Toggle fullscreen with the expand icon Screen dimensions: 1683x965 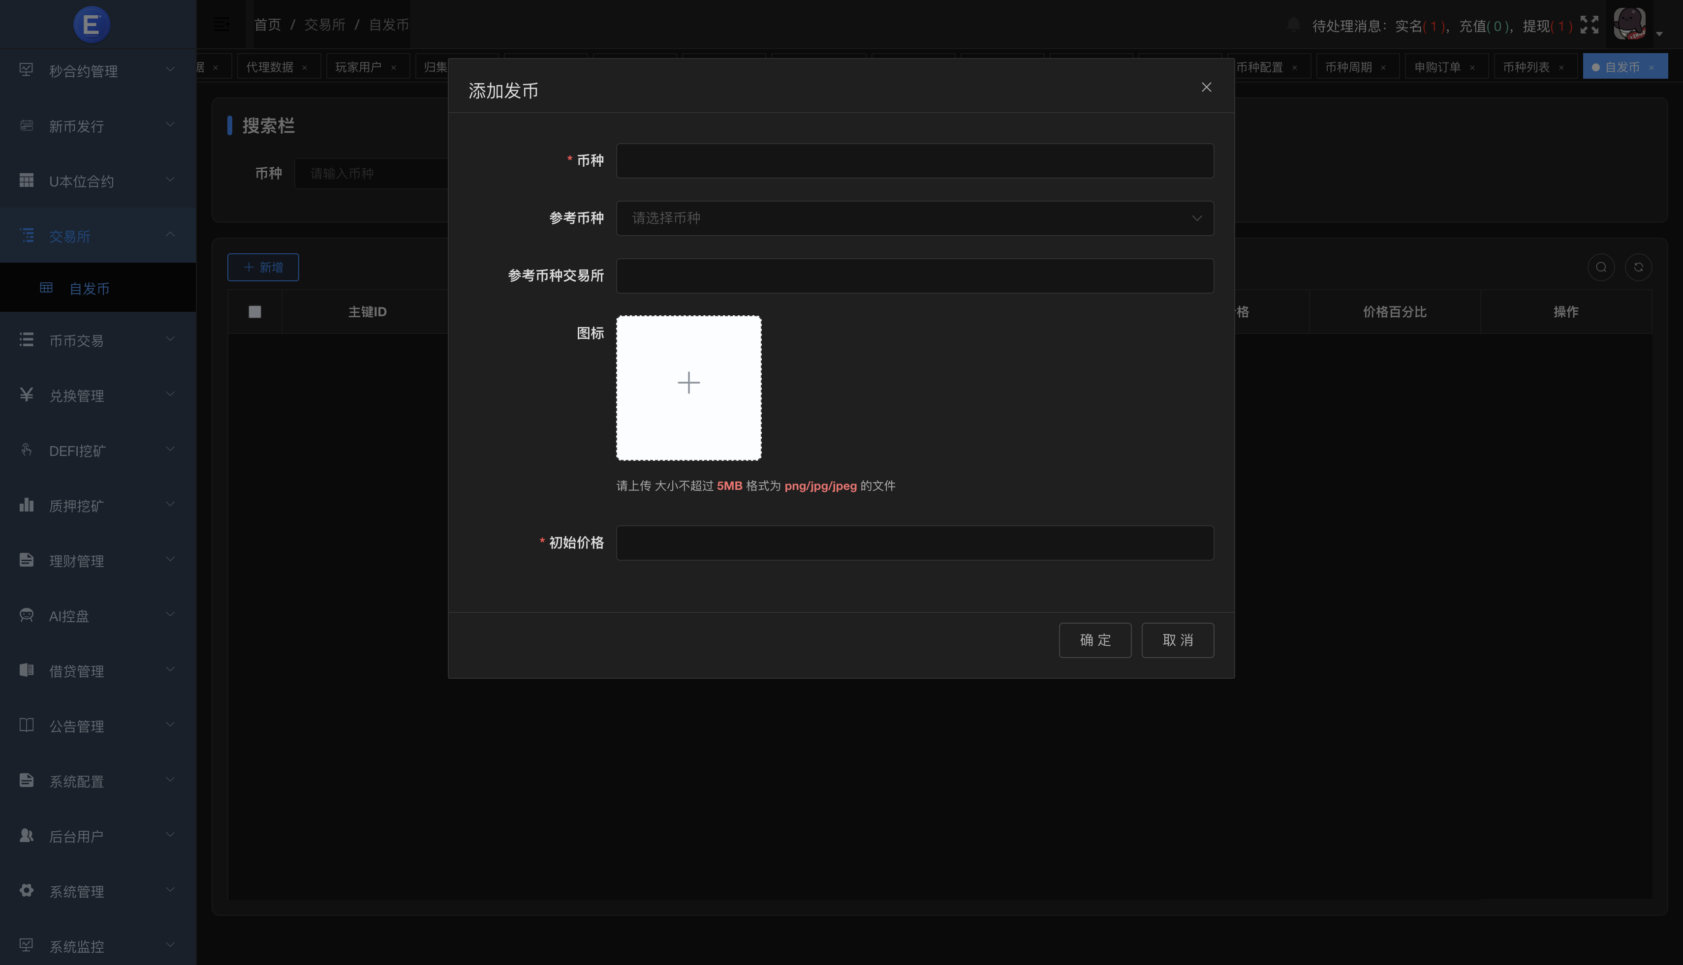[x=1590, y=25]
